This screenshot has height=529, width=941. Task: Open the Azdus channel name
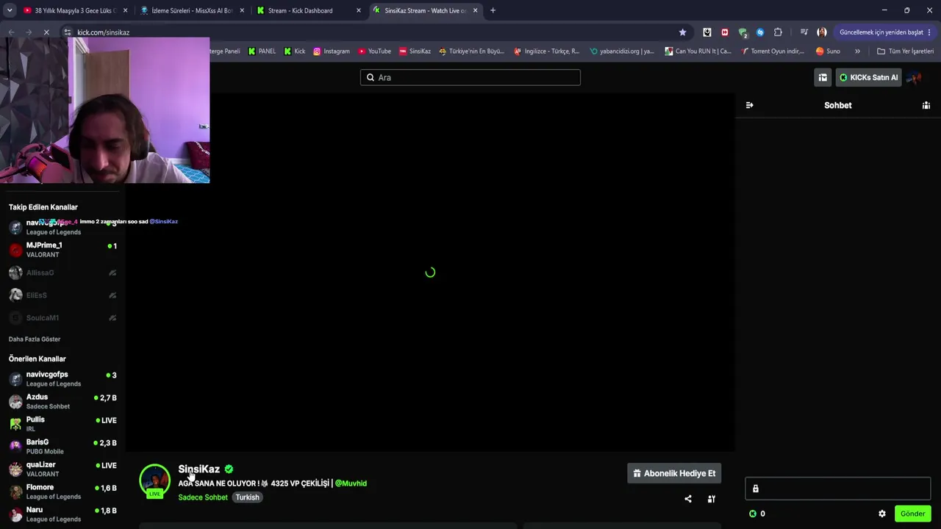point(37,397)
